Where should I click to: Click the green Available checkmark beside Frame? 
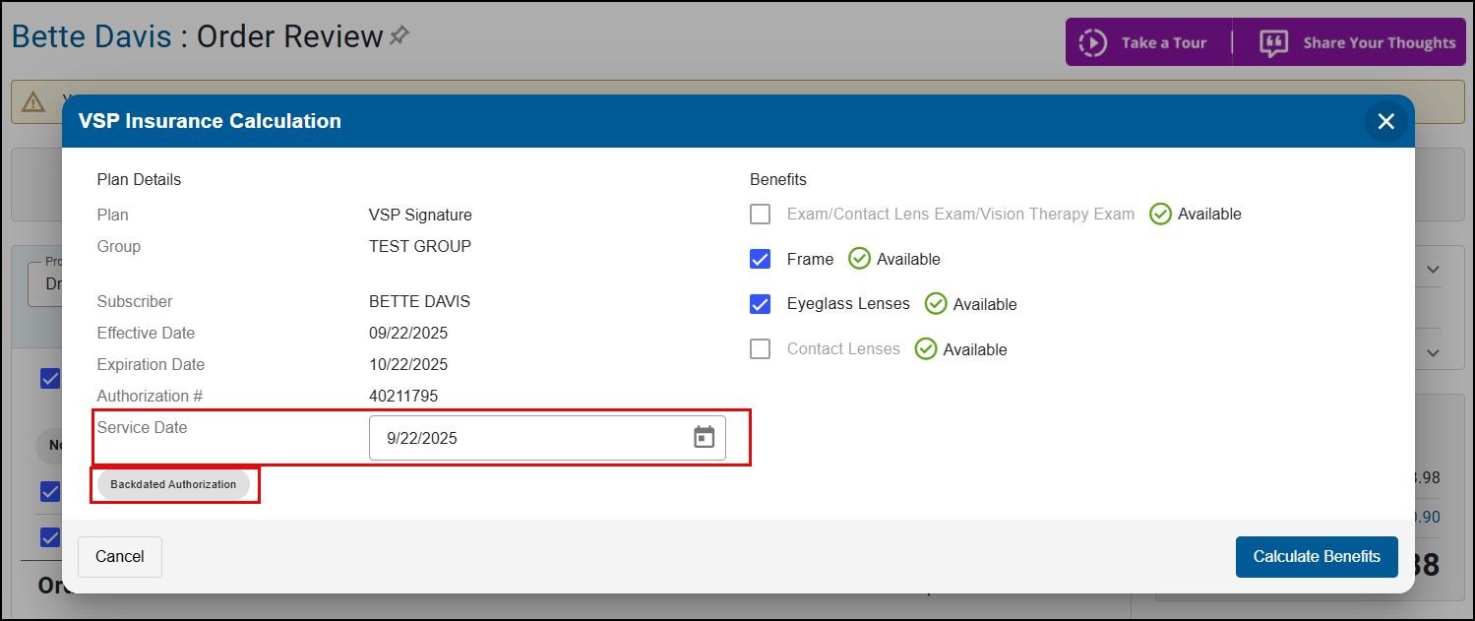(x=859, y=259)
